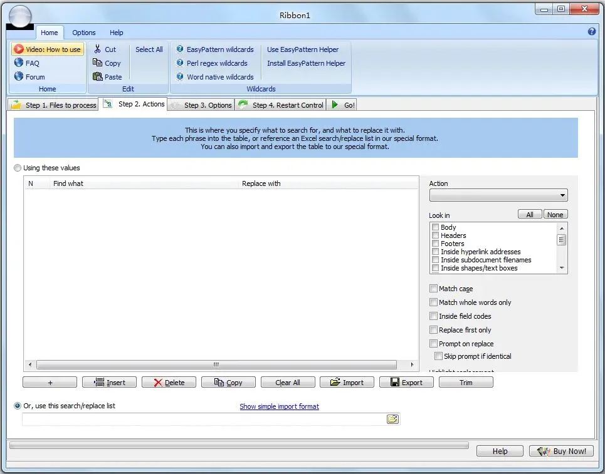This screenshot has width=605, height=474.
Task: Open EasyPattern wildcards help
Action: (215, 49)
